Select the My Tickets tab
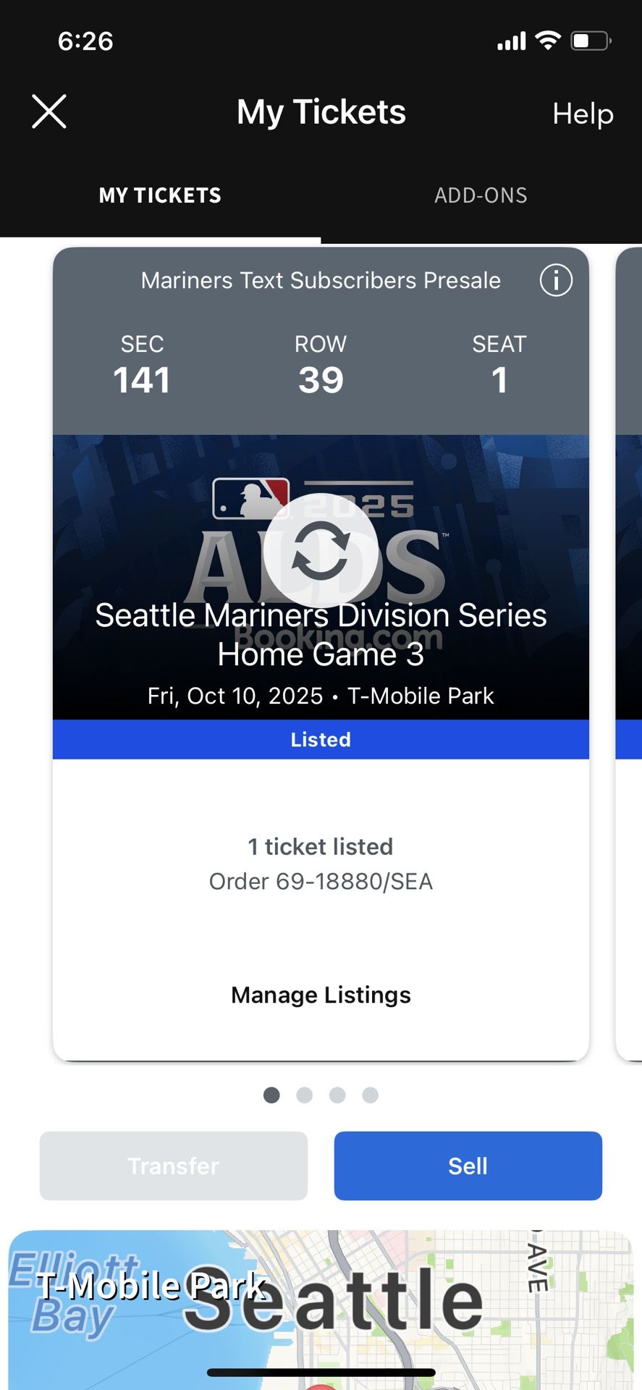Image resolution: width=642 pixels, height=1390 pixels. point(160,195)
